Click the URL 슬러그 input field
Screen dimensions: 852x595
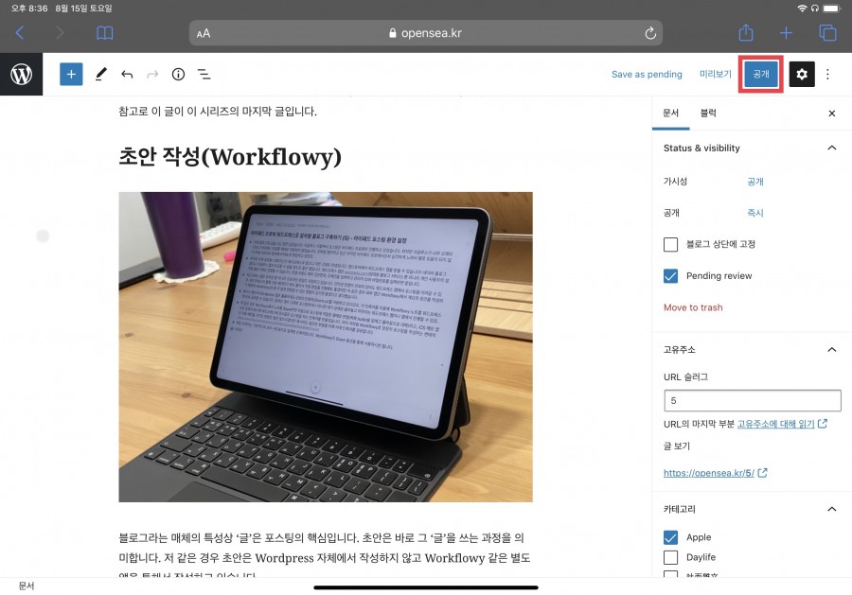pos(752,401)
